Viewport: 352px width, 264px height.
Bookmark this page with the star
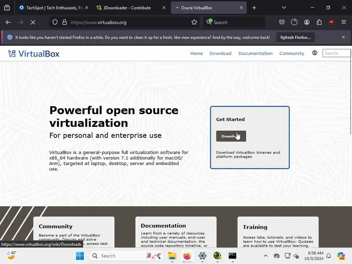pyautogui.click(x=194, y=22)
